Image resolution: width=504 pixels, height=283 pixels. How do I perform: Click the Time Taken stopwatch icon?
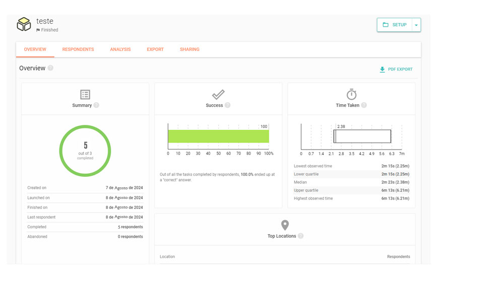[351, 94]
